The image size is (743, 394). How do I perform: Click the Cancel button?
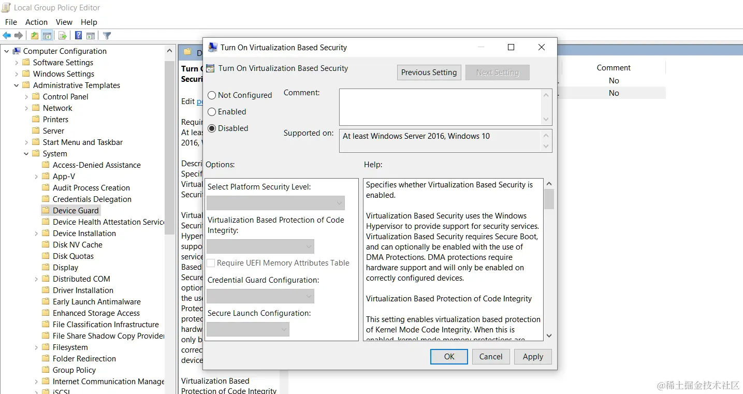pos(491,357)
